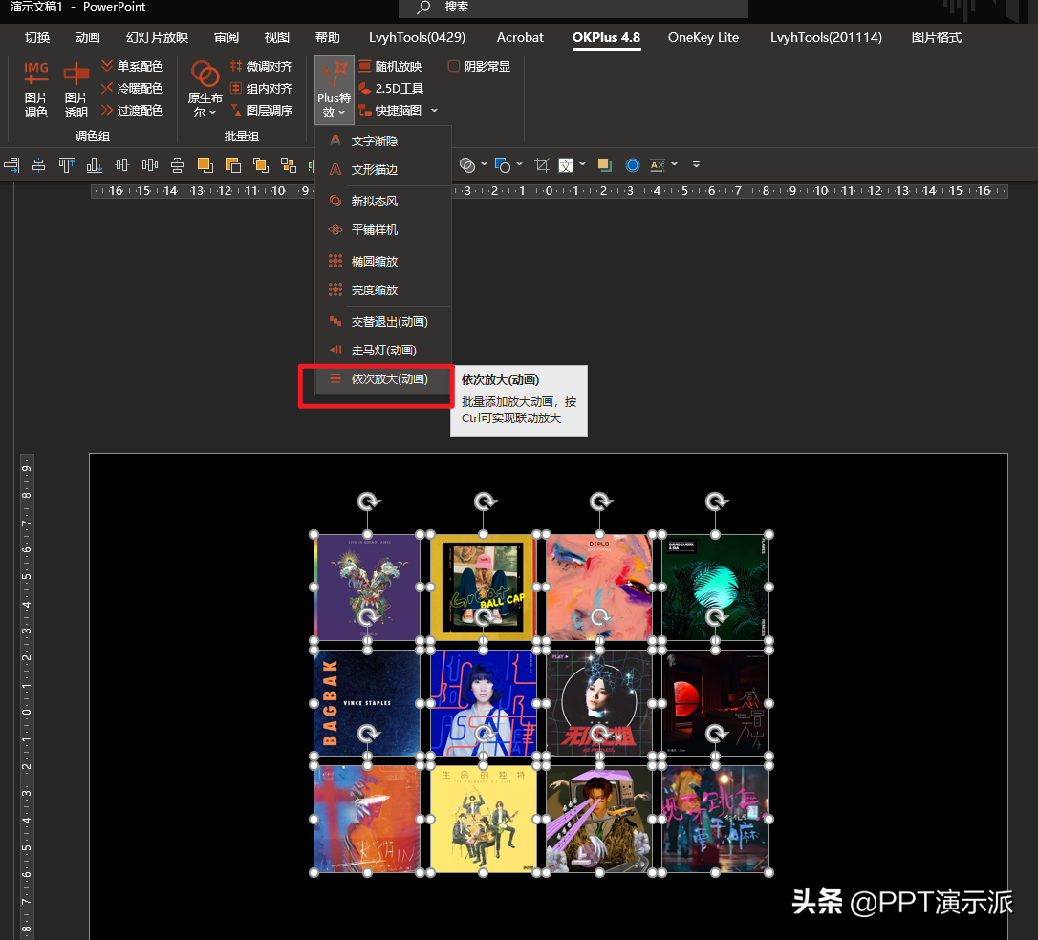
Task: Switch to the 动画 ribbon tab
Action: [x=87, y=37]
